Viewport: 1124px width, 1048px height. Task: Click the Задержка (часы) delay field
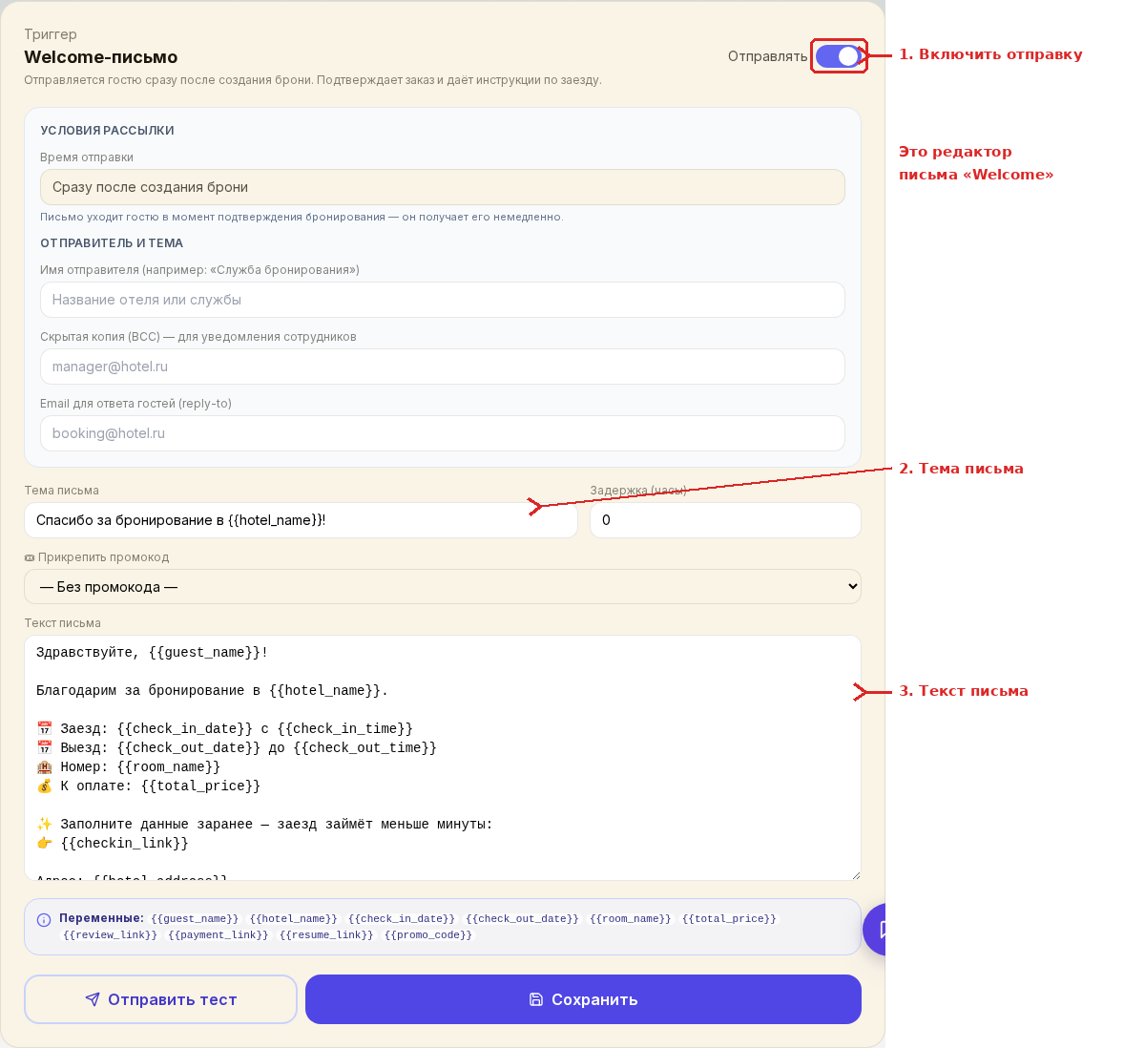[x=725, y=520]
